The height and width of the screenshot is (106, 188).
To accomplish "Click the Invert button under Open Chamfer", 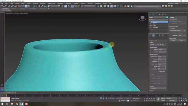I will tap(182, 40).
